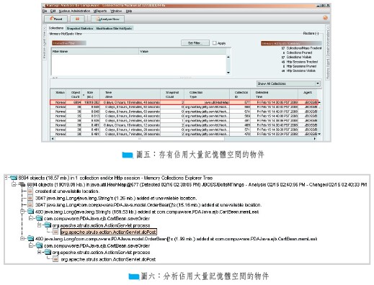The width and height of the screenshot is (374, 285).
Task: Collapse the first CartBean.saveOrder node
Action: pyautogui.click(x=31, y=218)
